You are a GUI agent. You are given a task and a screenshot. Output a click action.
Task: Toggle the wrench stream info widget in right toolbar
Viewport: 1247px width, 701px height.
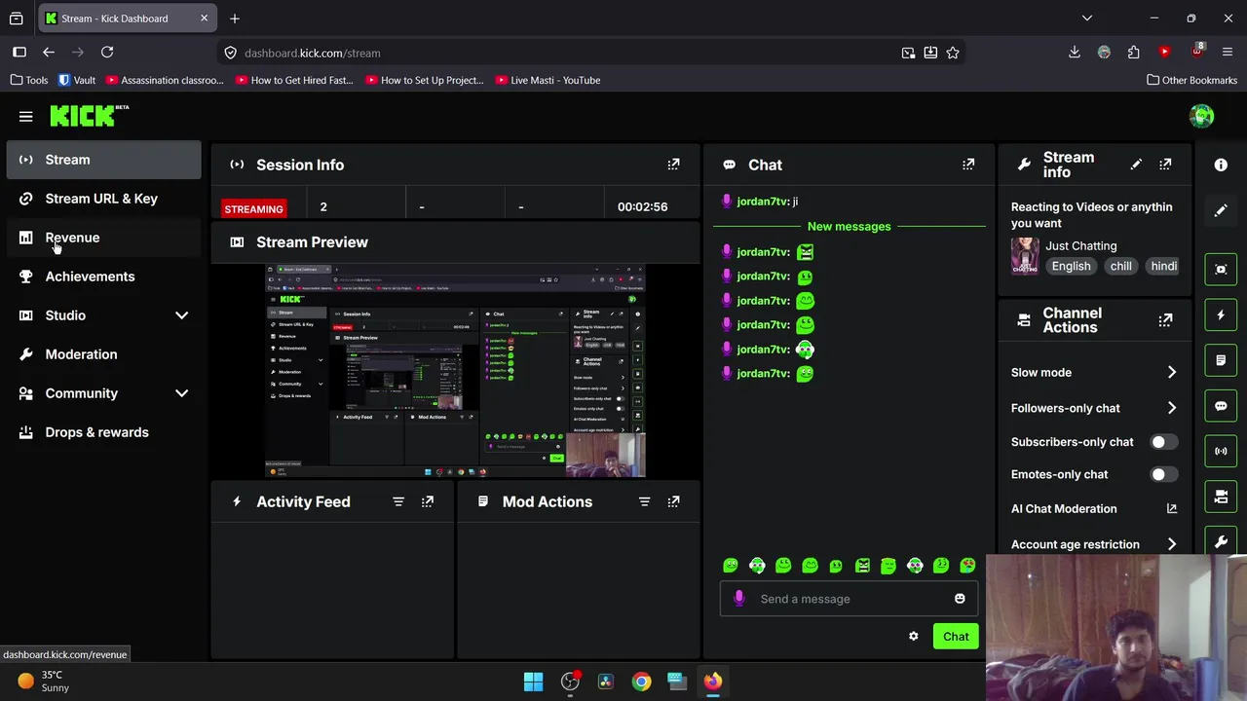pyautogui.click(x=1221, y=541)
